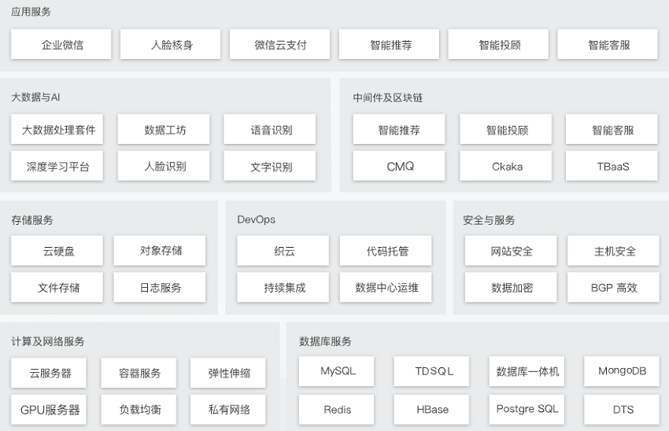Select the 数据工坊 card
Viewport: 669px width, 431px height.
tap(164, 129)
